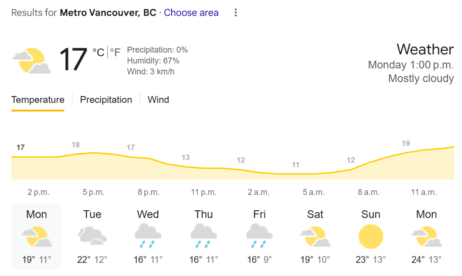Open the Wind tab

158,100
